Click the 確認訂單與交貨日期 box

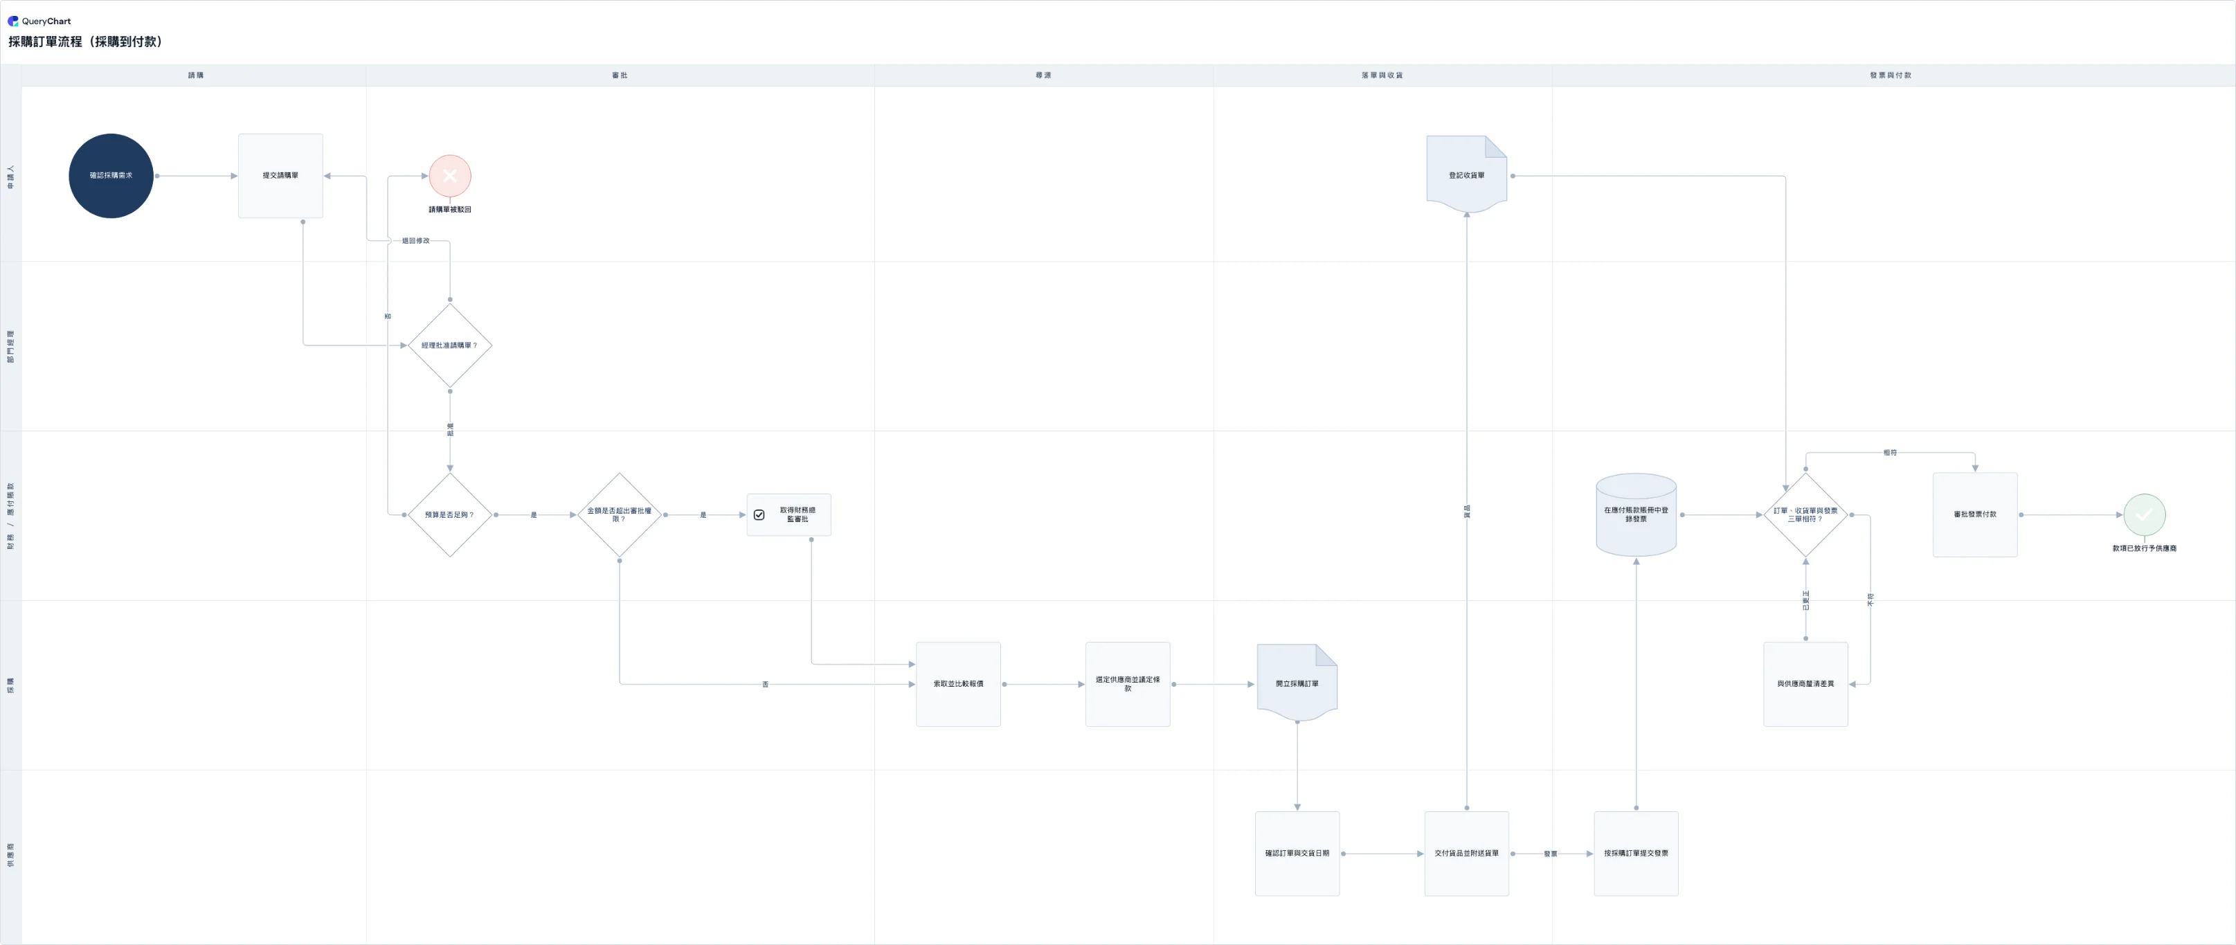click(x=1297, y=853)
